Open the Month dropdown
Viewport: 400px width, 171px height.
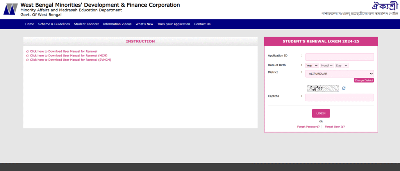[327, 65]
